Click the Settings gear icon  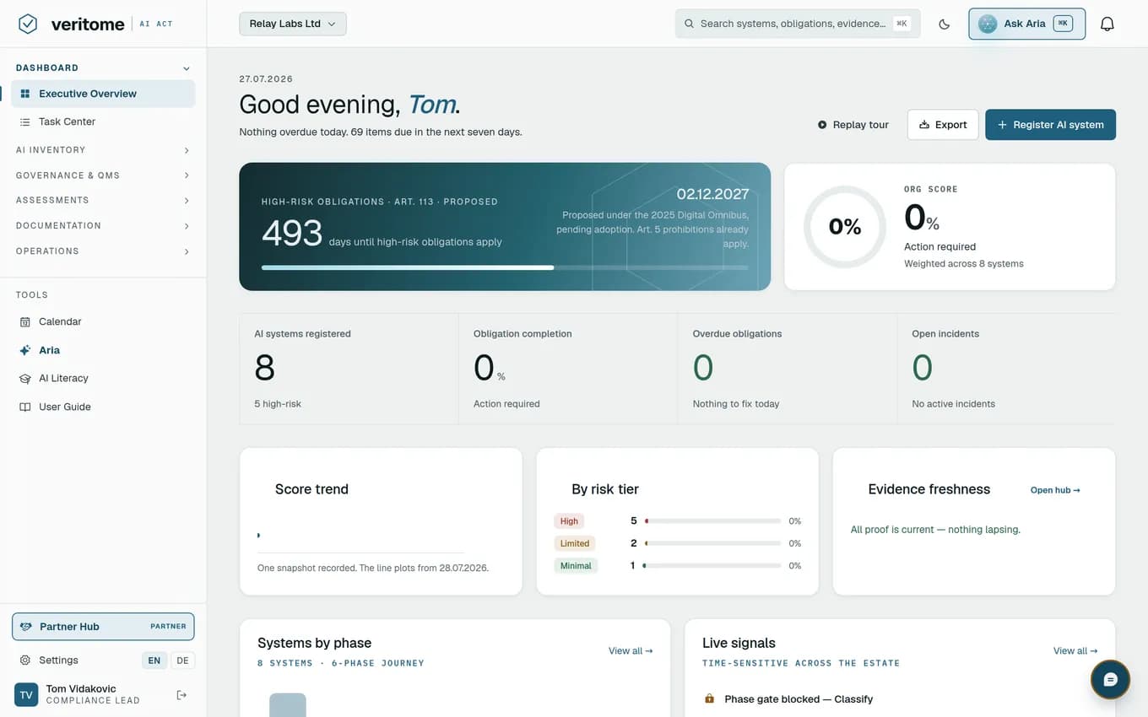pyautogui.click(x=25, y=660)
